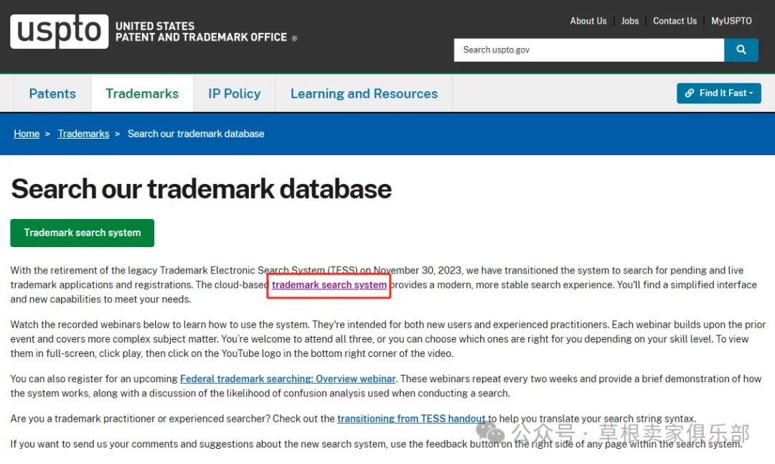Click the green Trademark search system button
Image resolution: width=775 pixels, height=464 pixels.
point(82,233)
